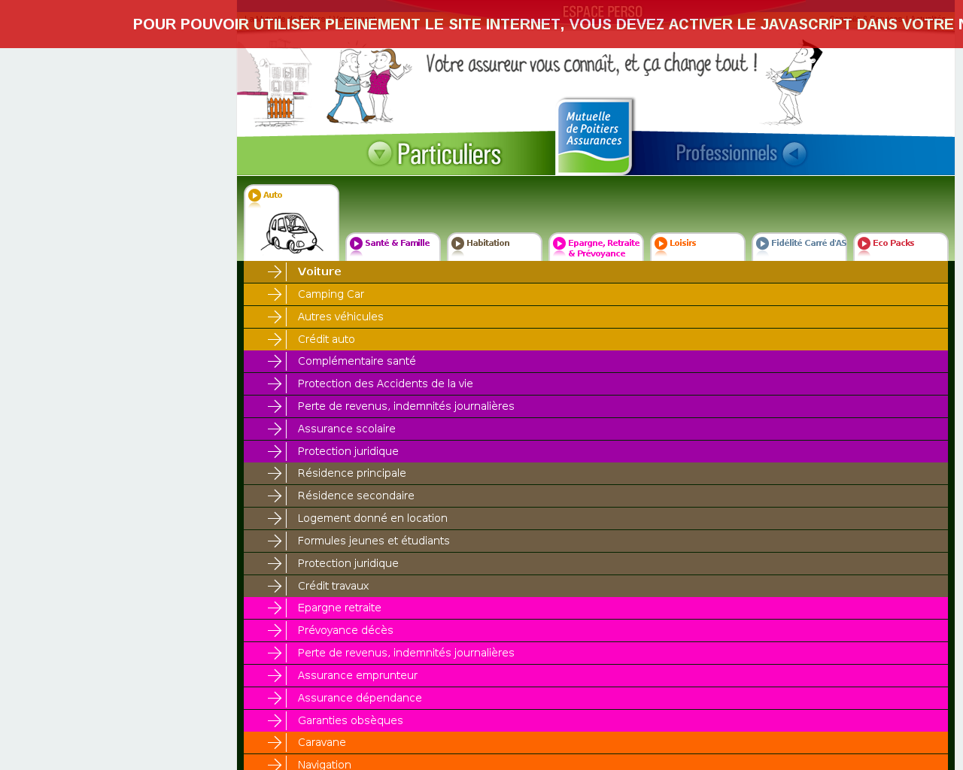
Task: Open Formules jeunes et étudiants link
Action: pos(596,541)
